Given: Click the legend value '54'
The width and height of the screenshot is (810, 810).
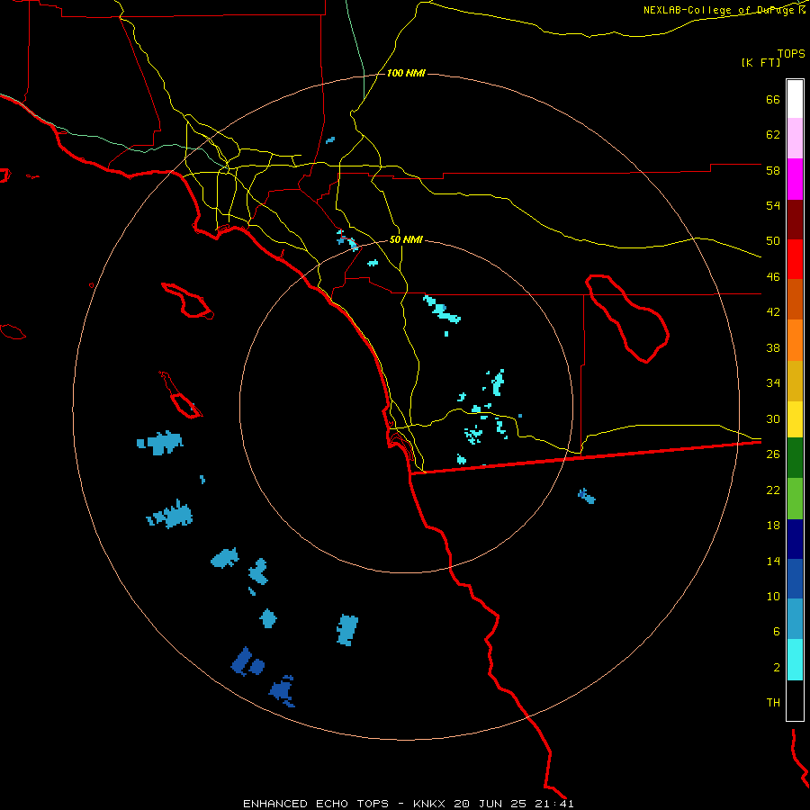Looking at the screenshot, I should tap(773, 205).
